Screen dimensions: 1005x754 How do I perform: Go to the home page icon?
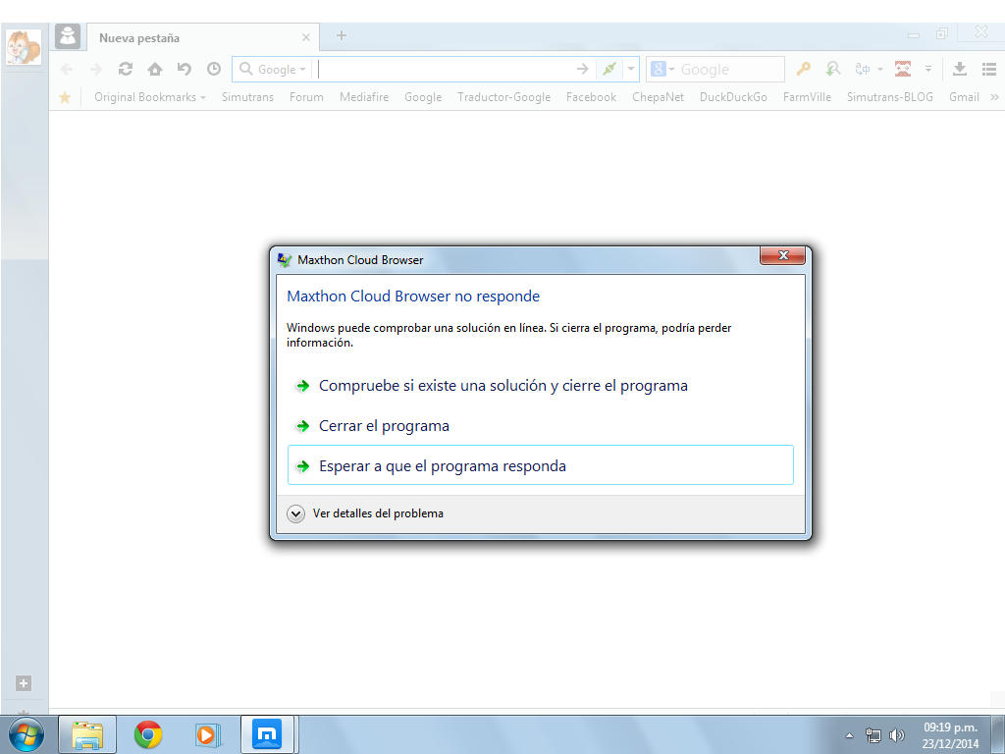coord(155,69)
